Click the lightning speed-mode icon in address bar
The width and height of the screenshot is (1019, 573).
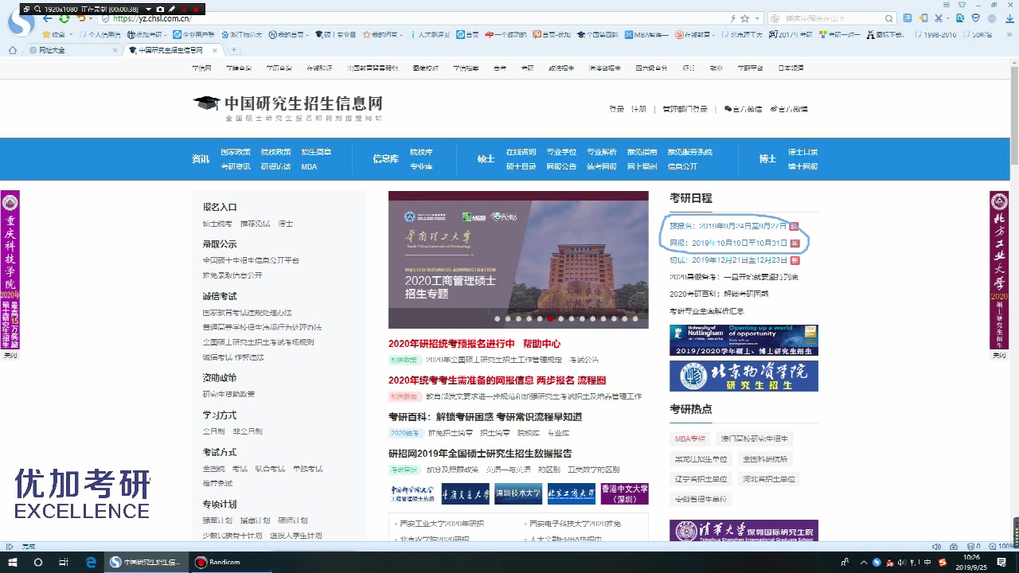tap(732, 18)
